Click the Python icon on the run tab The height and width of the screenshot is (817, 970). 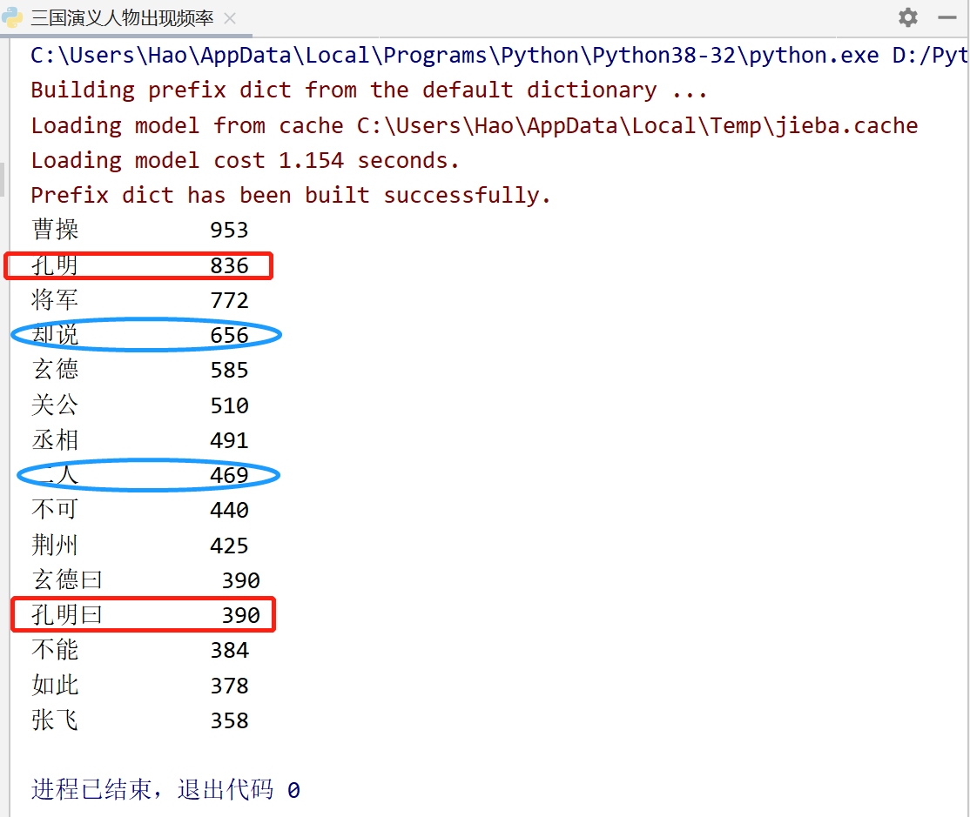point(12,18)
